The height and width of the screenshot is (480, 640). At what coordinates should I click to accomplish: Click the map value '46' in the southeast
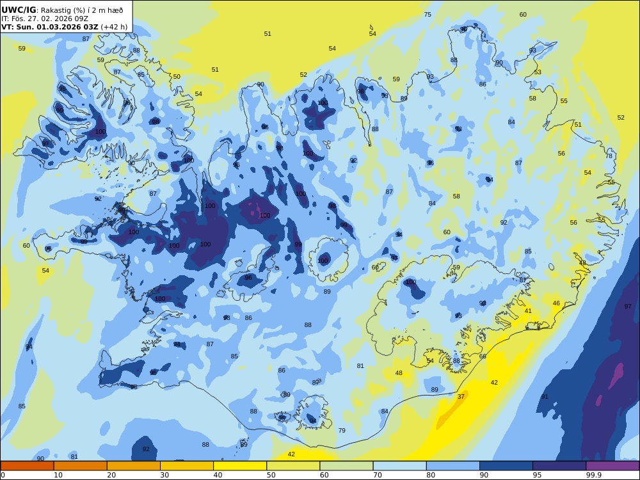point(556,303)
